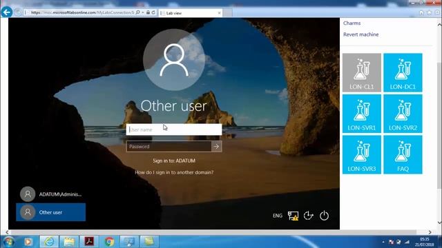Submit password with the arrow button
Viewport: 442px width, 248px height.
216,147
